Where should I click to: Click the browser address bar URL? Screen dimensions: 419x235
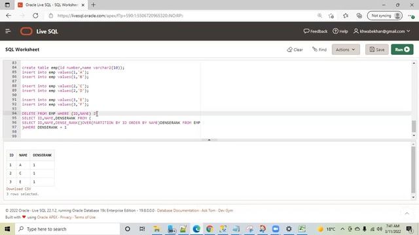(x=120, y=16)
